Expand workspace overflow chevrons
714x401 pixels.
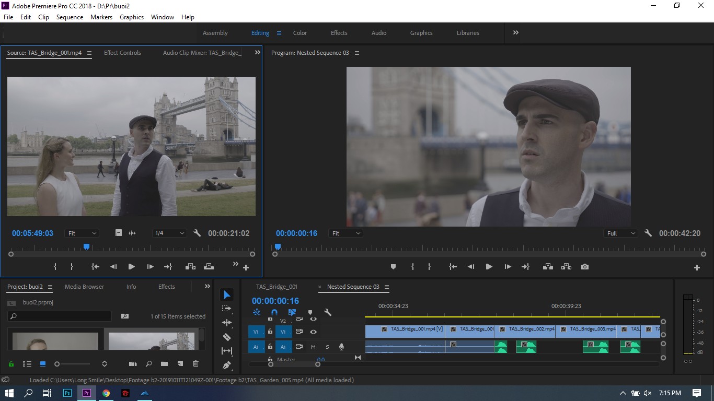[516, 32]
